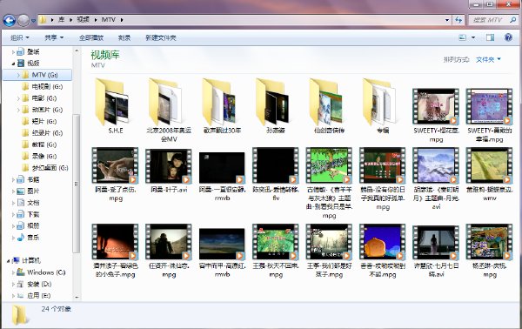
Task: Select the 下载 library
Action: 33,214
